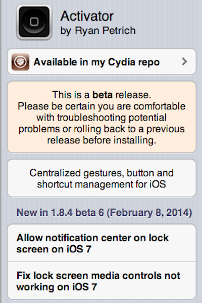Click the Centralized gestures description box
Image resolution: width=202 pixels, height=303 pixels.
102,178
